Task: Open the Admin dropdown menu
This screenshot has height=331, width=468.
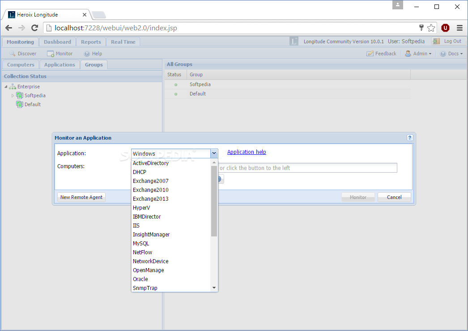Action: [418, 54]
